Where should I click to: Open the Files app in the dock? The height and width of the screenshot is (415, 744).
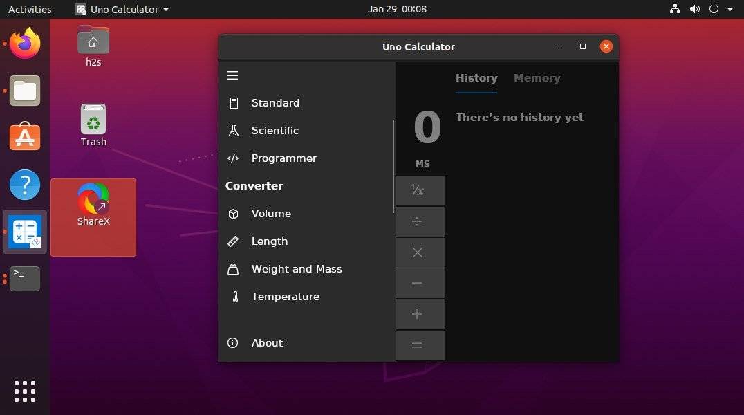25,90
